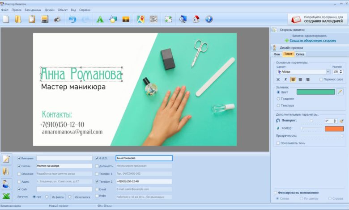Open the Шрифт font dropdown
Screen dimensions: 349x210
(328, 71)
